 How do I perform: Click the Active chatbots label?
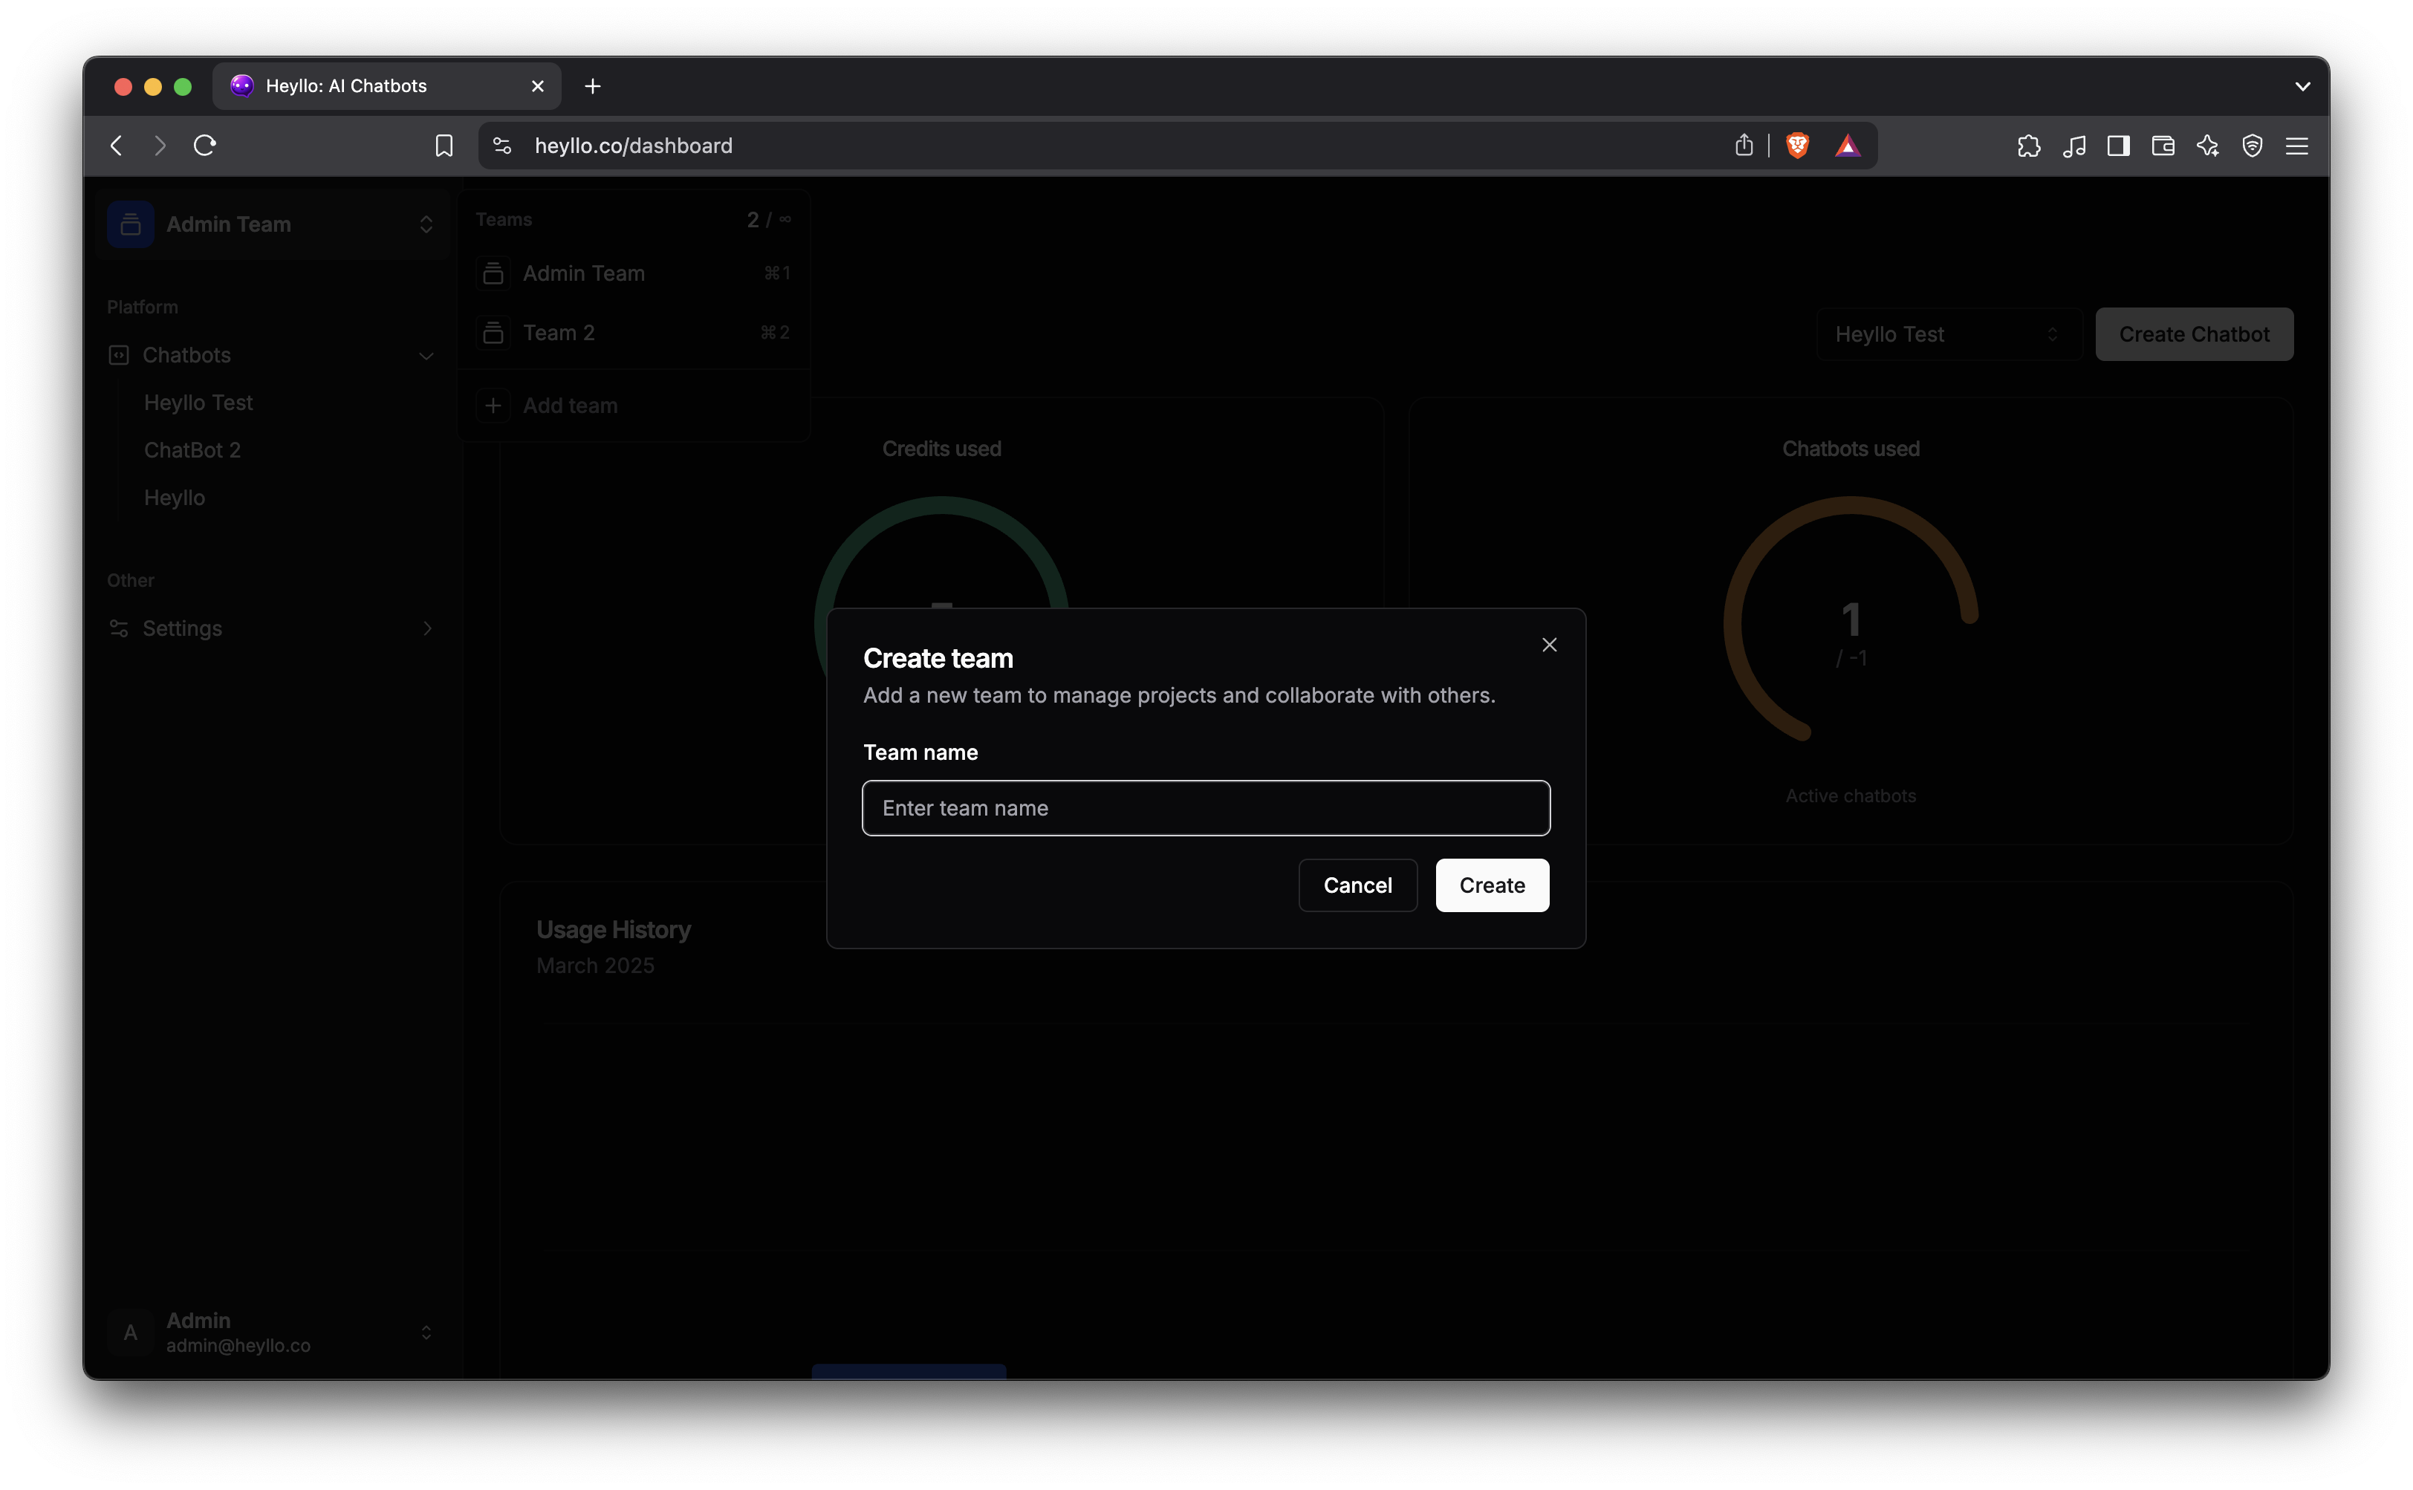pos(1850,796)
